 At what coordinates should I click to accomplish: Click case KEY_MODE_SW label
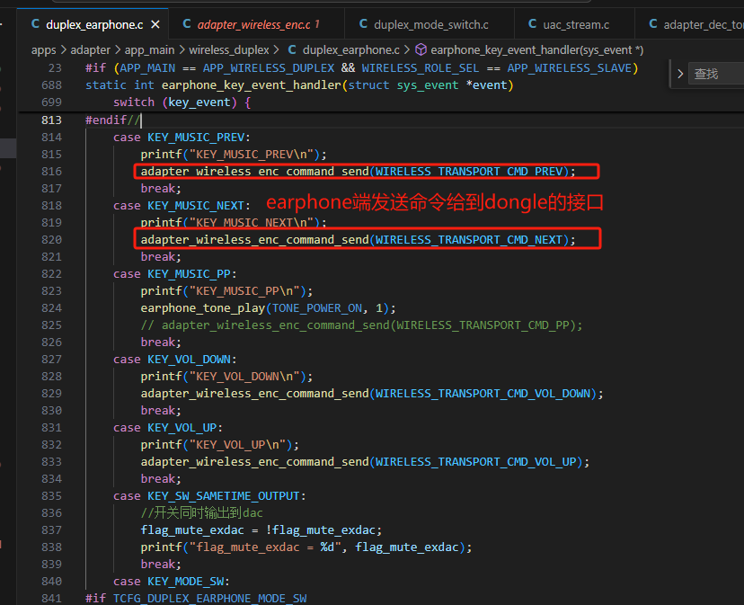tap(172, 582)
